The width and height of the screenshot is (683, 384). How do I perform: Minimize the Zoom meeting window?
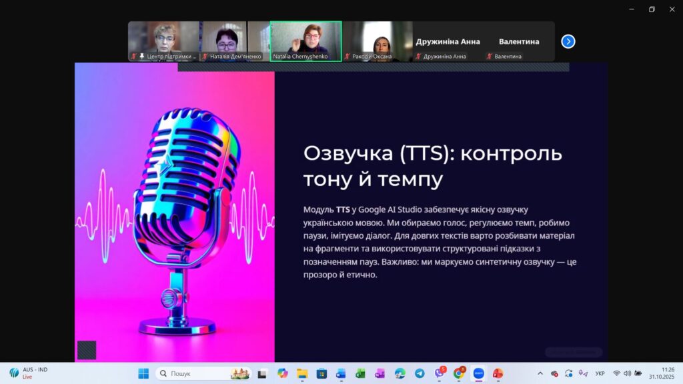point(632,9)
